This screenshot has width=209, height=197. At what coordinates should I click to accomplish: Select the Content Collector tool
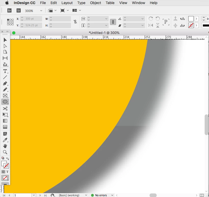(x=5, y=64)
